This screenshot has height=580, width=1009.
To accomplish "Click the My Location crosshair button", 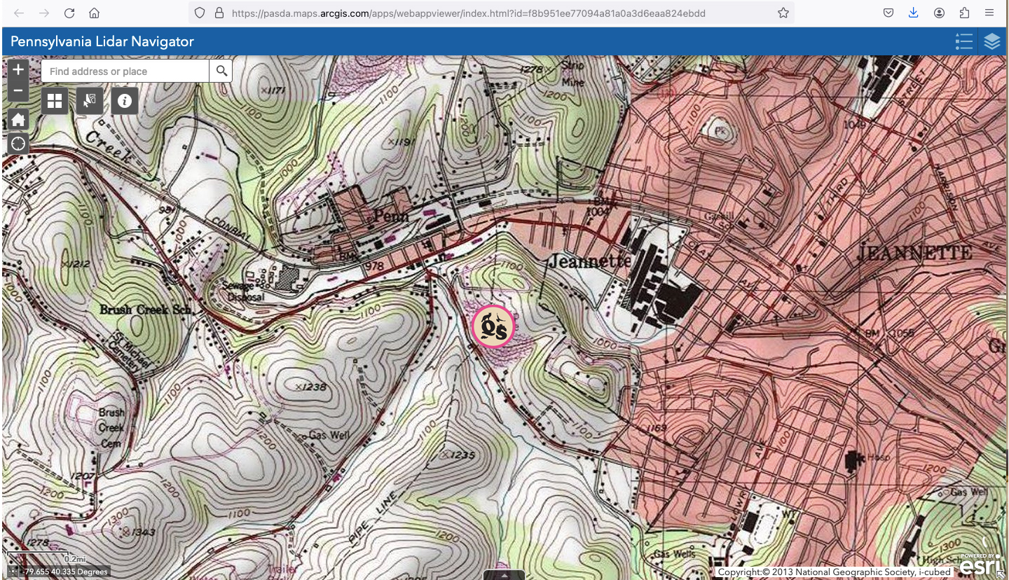I will [18, 144].
